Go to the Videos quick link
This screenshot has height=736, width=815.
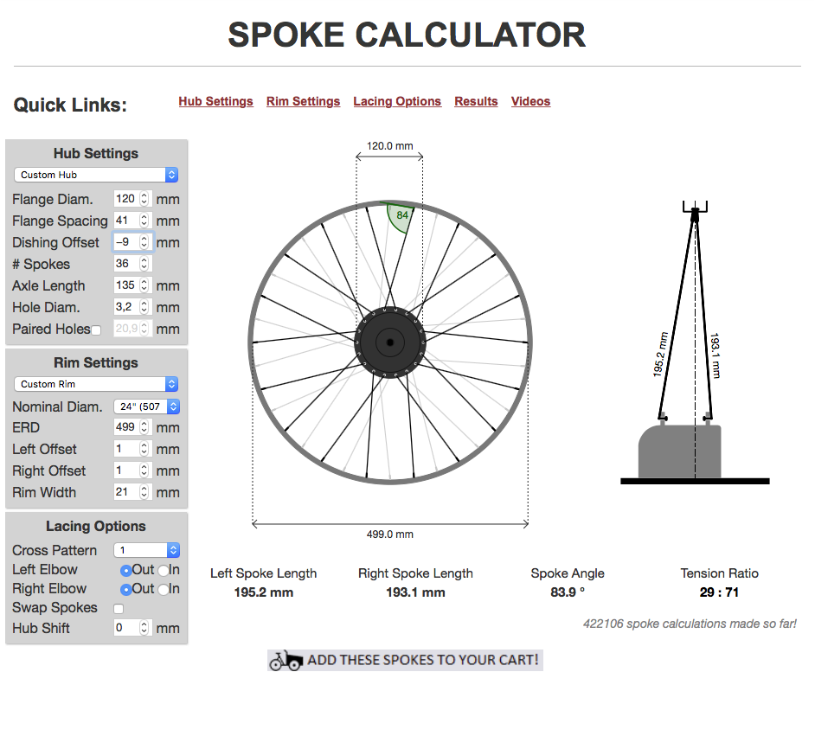[x=530, y=101]
